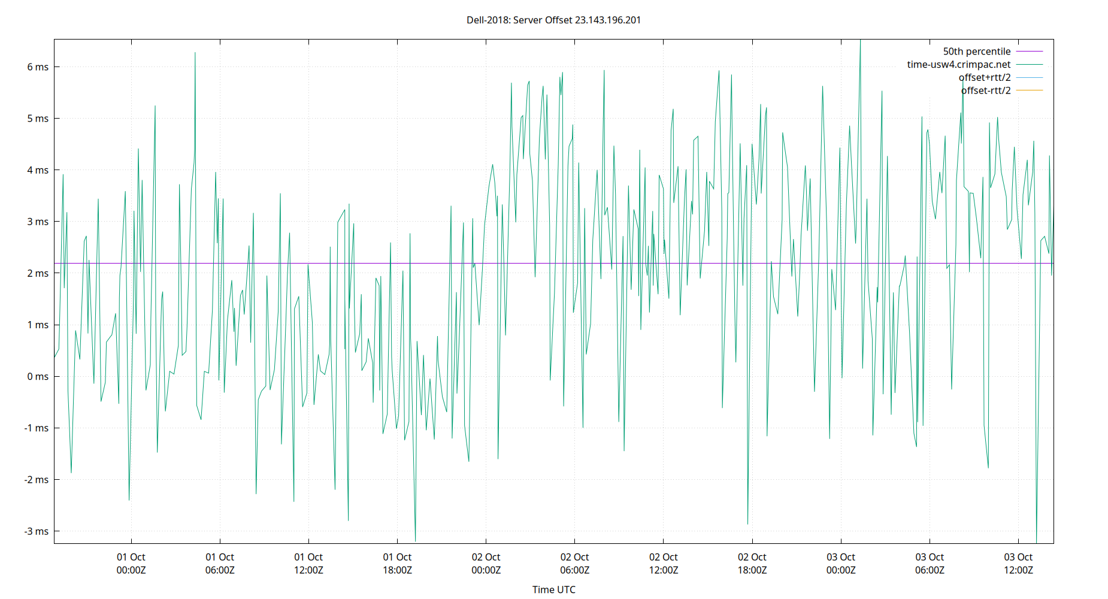Screen dimensions: 1108x599
Task: Click the '01 Oct 00:00Z' x-axis label
Action: coord(131,564)
